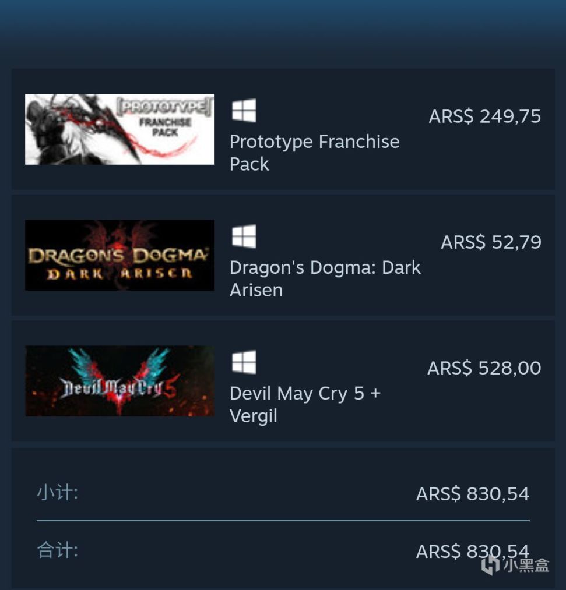Click the ARS$ 52,79 price
The image size is (566, 590).
[491, 242]
